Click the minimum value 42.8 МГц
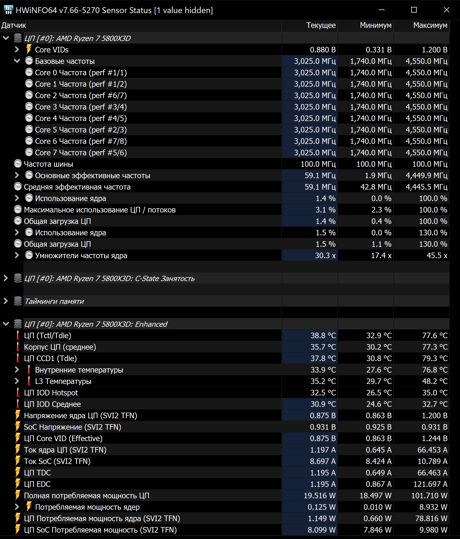This screenshot has height=539, width=460. coord(376,187)
